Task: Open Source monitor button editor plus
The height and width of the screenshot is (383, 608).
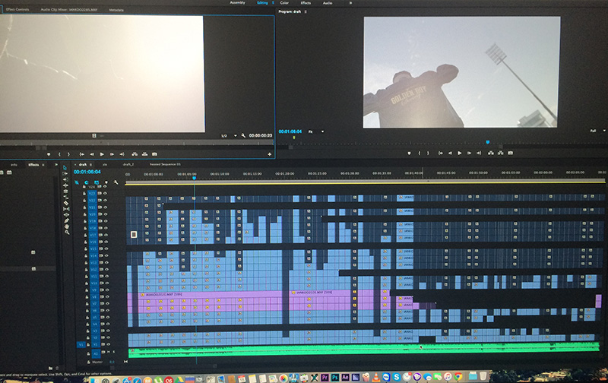Action: [270, 154]
